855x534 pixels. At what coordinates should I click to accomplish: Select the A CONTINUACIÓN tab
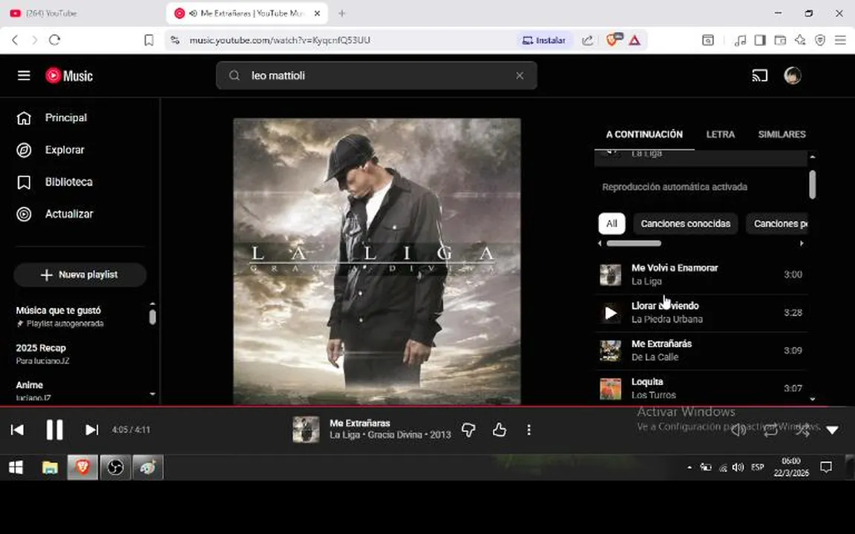point(644,134)
